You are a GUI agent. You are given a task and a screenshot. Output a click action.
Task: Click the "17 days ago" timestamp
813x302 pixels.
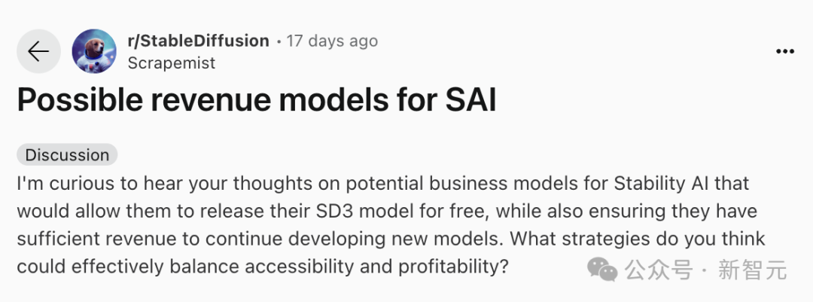(332, 41)
